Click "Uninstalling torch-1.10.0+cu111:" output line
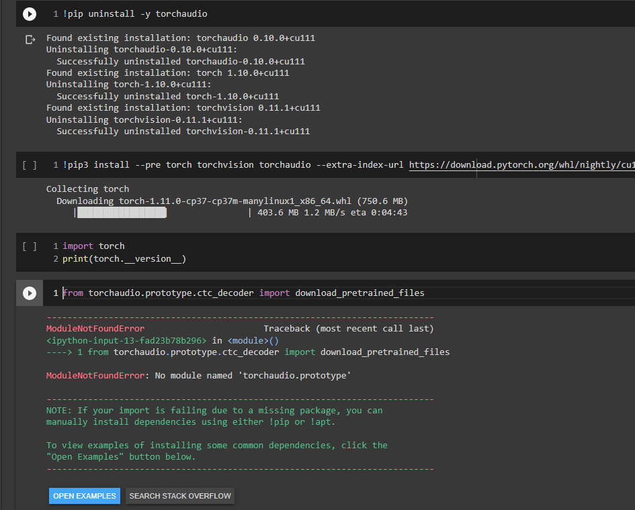635x510 pixels. click(129, 84)
